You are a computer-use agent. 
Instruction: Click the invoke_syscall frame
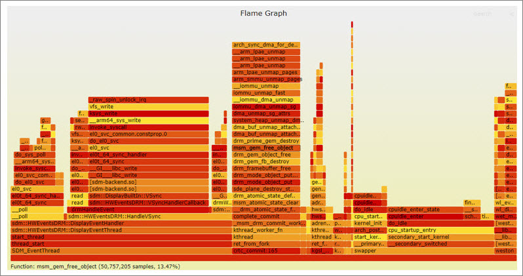point(148,127)
